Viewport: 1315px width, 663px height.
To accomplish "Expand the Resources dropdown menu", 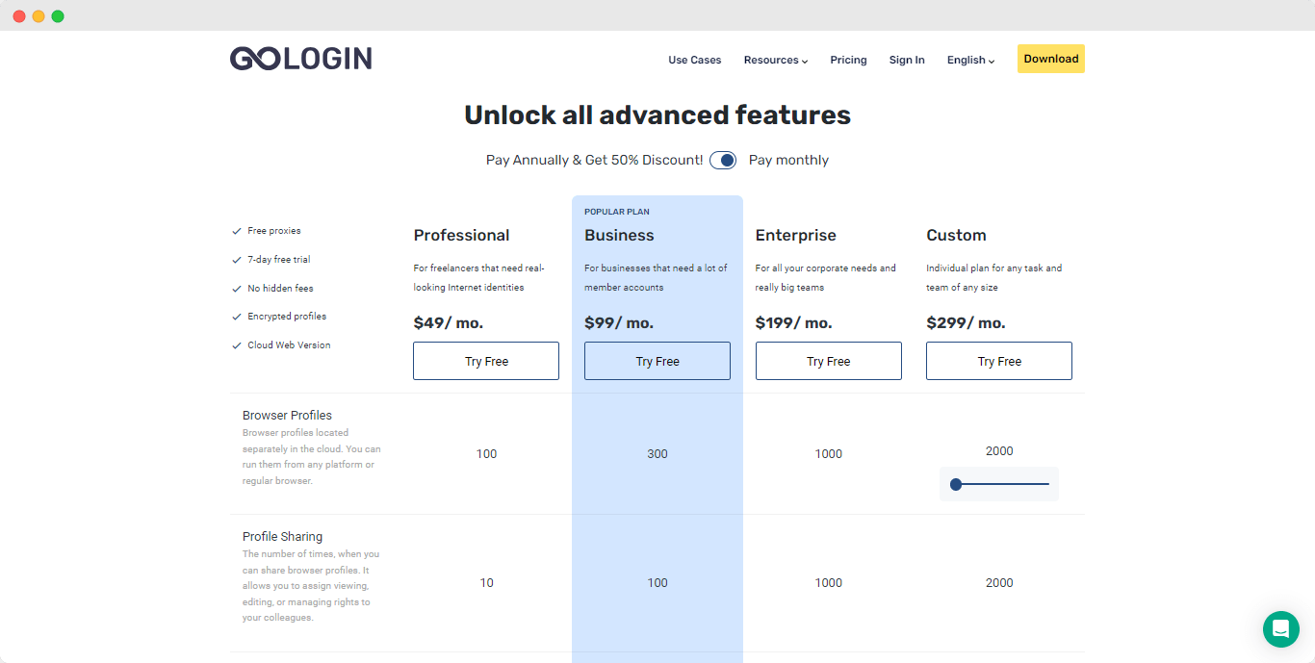I will (775, 60).
